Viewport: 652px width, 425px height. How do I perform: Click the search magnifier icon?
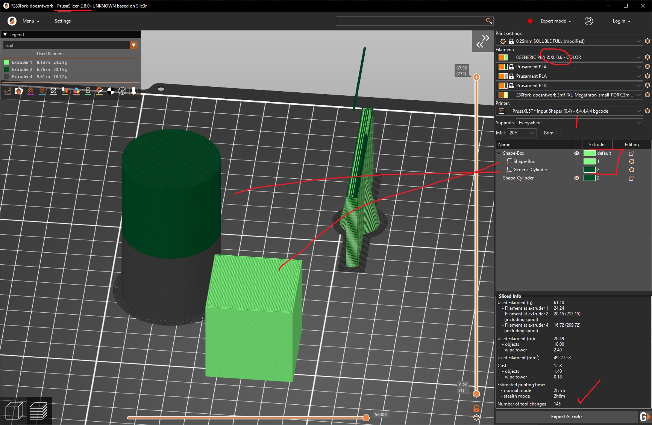coord(489,21)
